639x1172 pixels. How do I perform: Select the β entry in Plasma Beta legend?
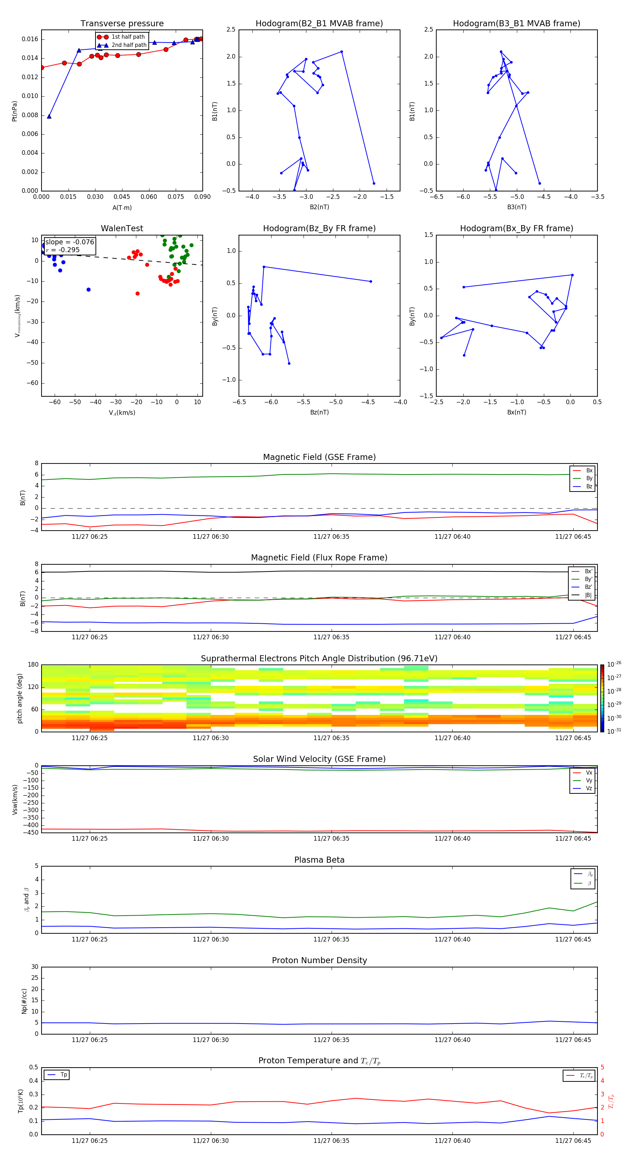coord(583,883)
